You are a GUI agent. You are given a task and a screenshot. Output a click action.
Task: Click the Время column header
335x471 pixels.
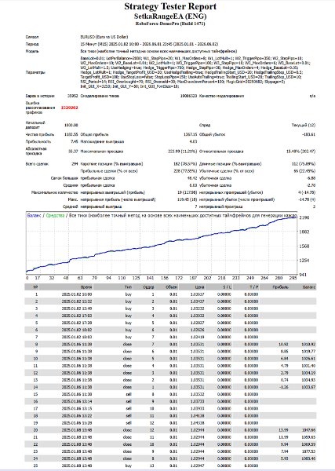[x=86, y=287]
